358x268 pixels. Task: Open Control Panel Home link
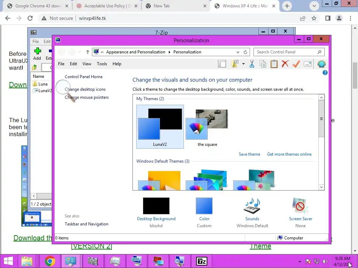[x=84, y=77]
